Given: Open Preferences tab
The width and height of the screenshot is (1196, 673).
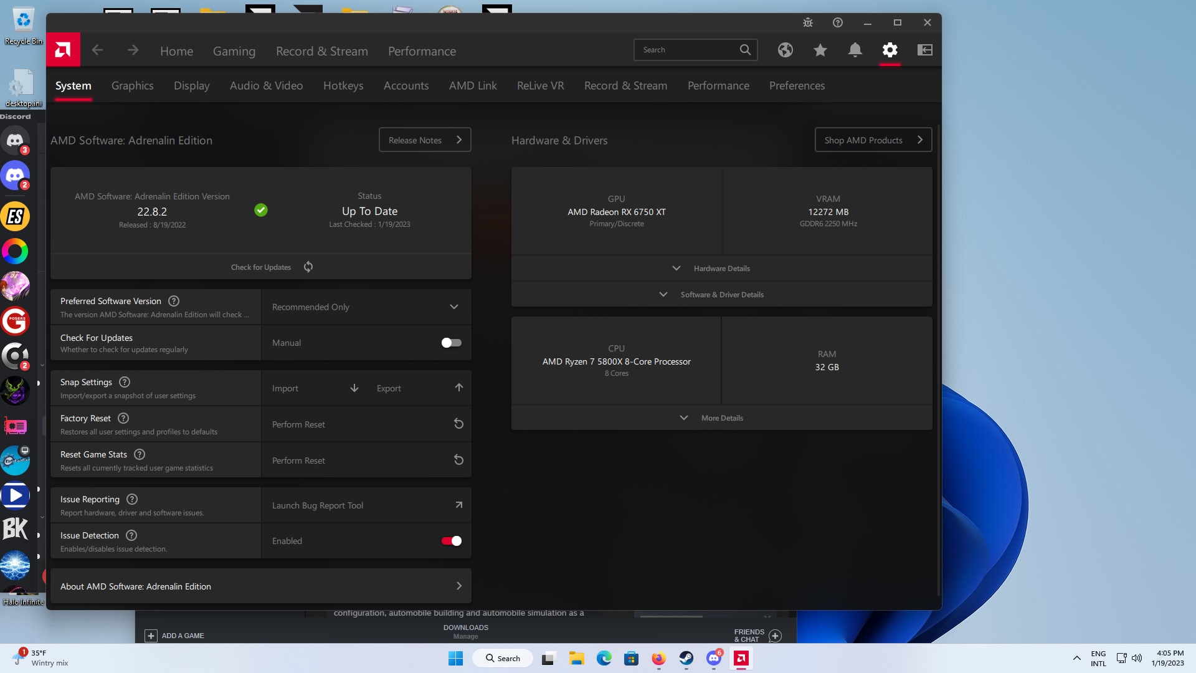Looking at the screenshot, I should click(x=797, y=85).
